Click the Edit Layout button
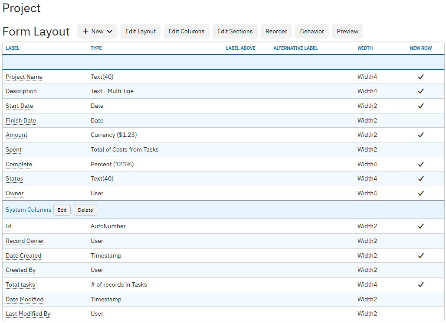 [x=141, y=32]
